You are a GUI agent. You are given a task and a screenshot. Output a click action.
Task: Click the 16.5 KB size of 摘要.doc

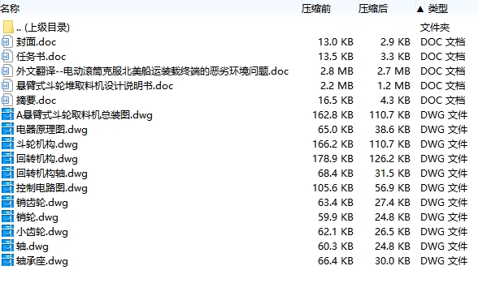[336, 101]
